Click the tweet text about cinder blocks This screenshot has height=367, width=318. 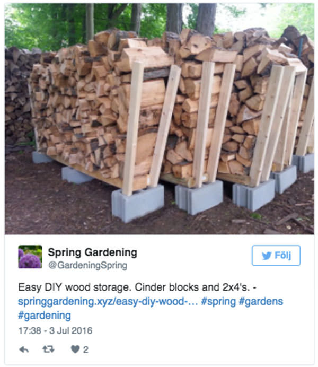click(137, 287)
